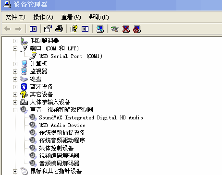Open Properties from the toolbar icon
This screenshot has height=175, width=222.
coord(48,29)
